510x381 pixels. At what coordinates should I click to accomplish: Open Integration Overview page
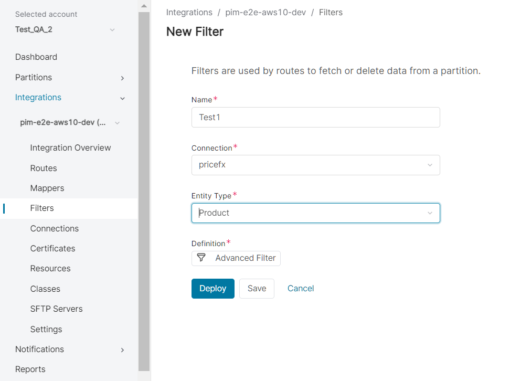point(70,148)
